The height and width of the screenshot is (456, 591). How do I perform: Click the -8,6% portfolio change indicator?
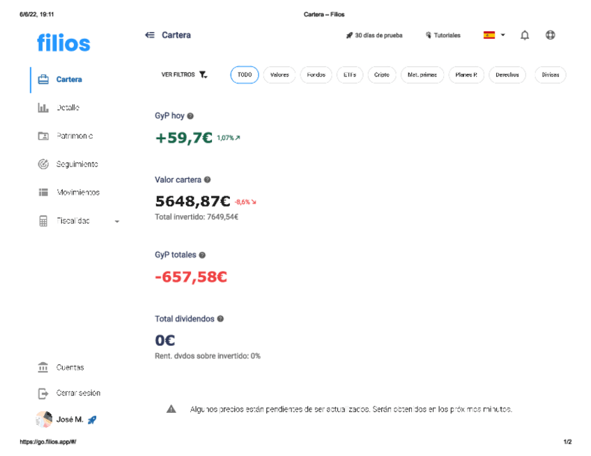[245, 202]
